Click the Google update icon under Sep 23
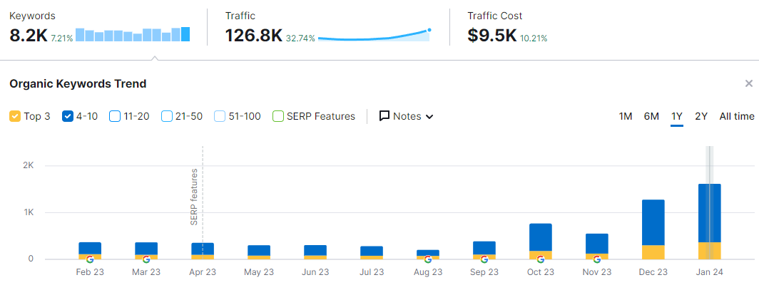Image resolution: width=759 pixels, height=285 pixels. click(x=484, y=259)
